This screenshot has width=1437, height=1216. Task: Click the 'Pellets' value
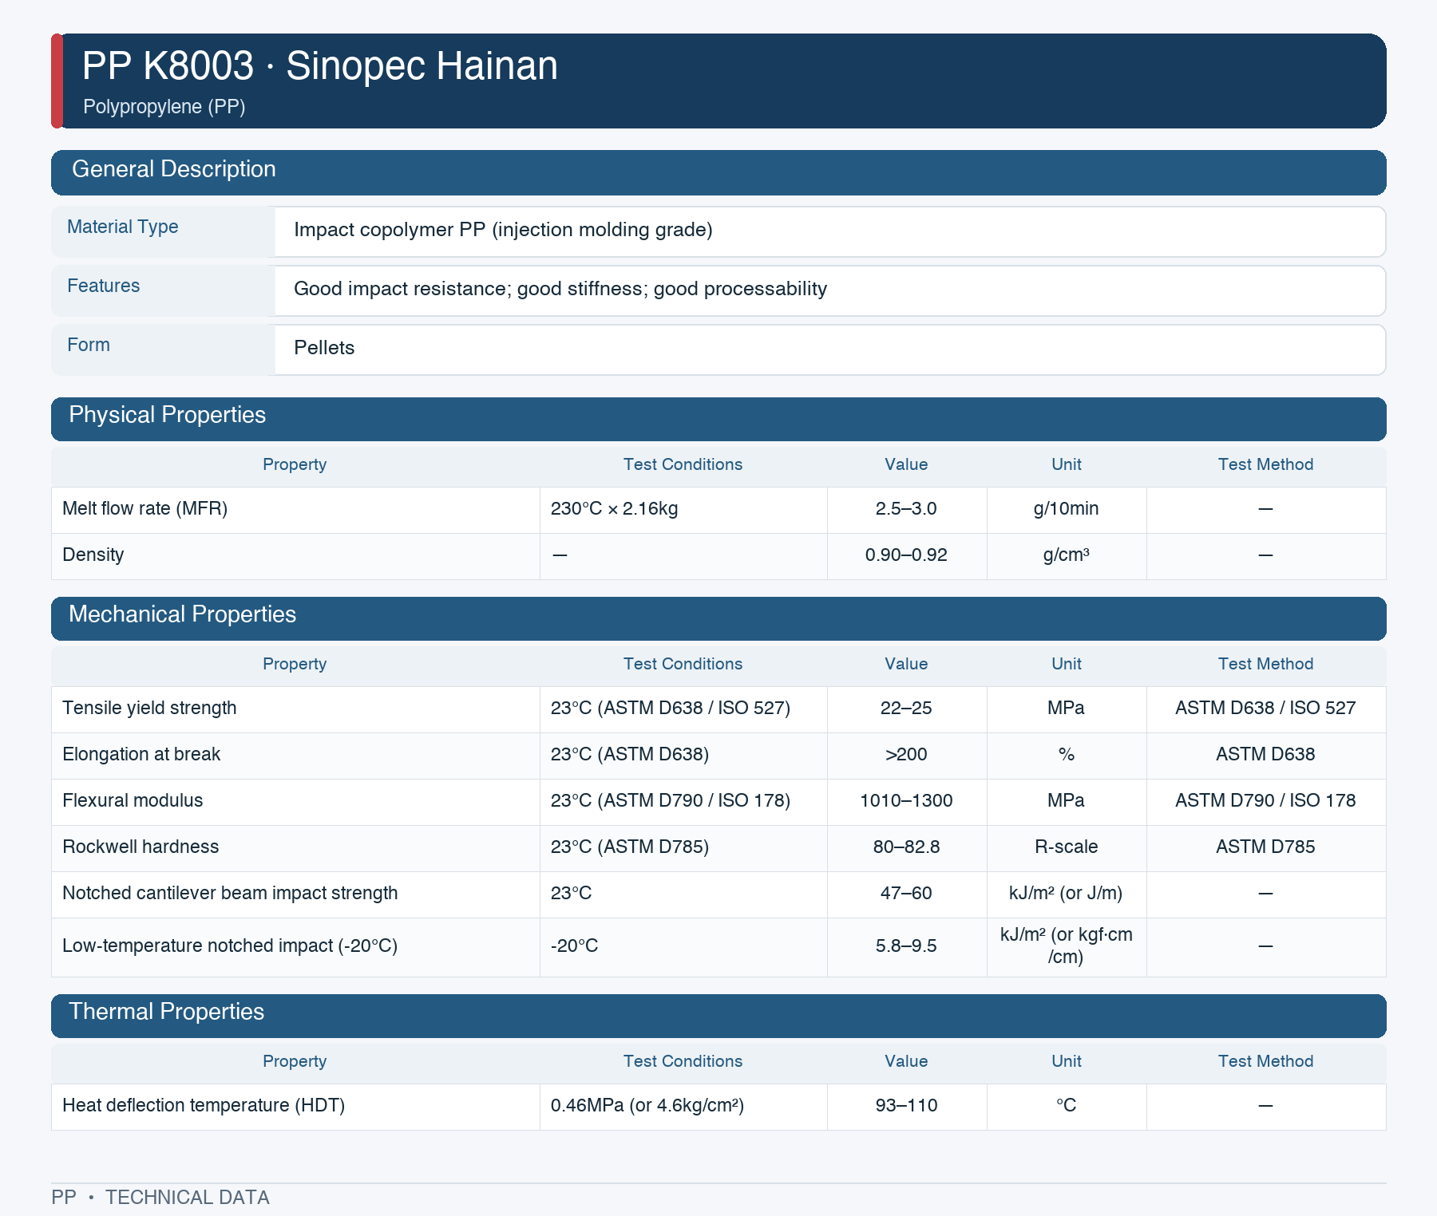324,348
